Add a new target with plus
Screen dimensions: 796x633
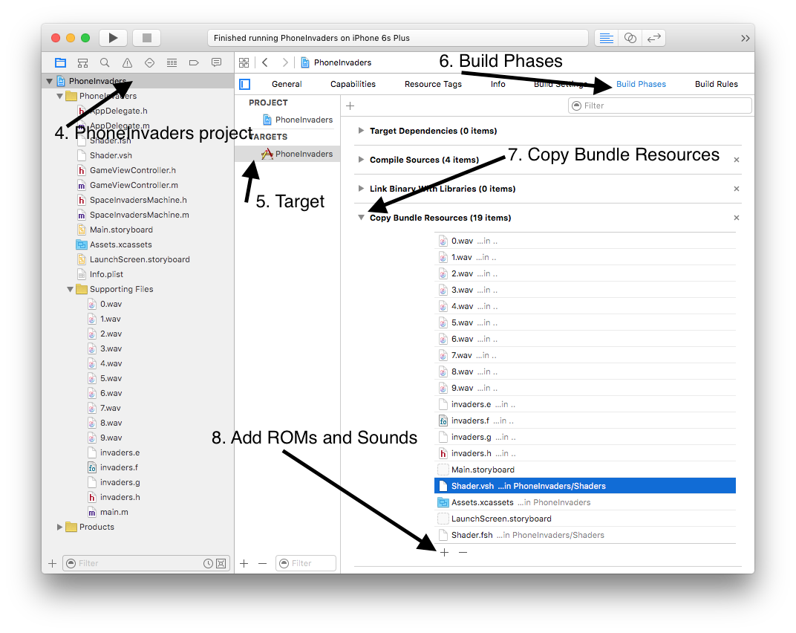click(244, 563)
